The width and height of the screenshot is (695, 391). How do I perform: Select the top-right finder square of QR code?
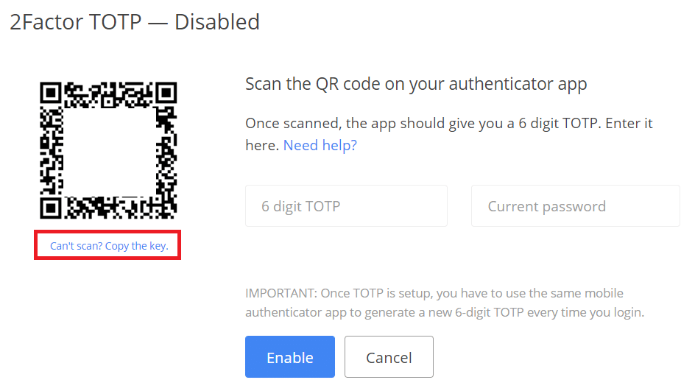tap(166, 93)
